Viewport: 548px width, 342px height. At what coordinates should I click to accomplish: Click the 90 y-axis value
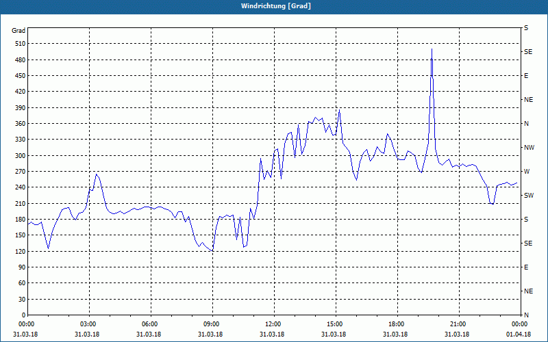22,267
